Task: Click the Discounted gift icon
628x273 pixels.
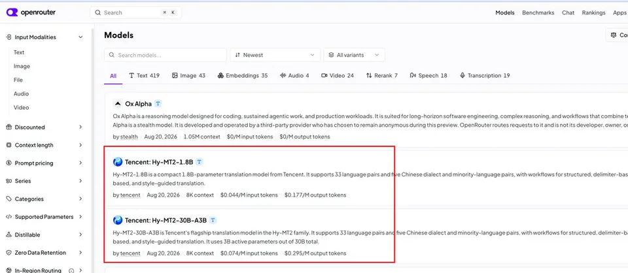Action: 9,127
